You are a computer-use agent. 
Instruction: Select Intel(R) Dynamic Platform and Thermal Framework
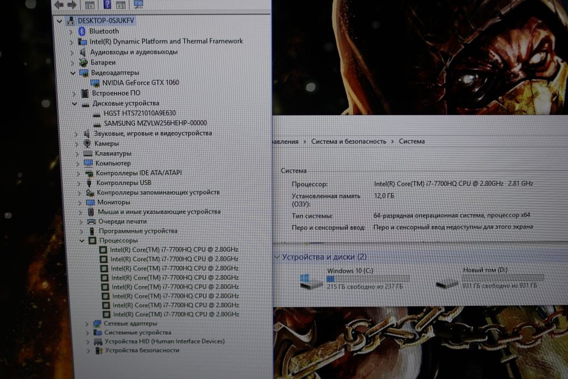(166, 41)
